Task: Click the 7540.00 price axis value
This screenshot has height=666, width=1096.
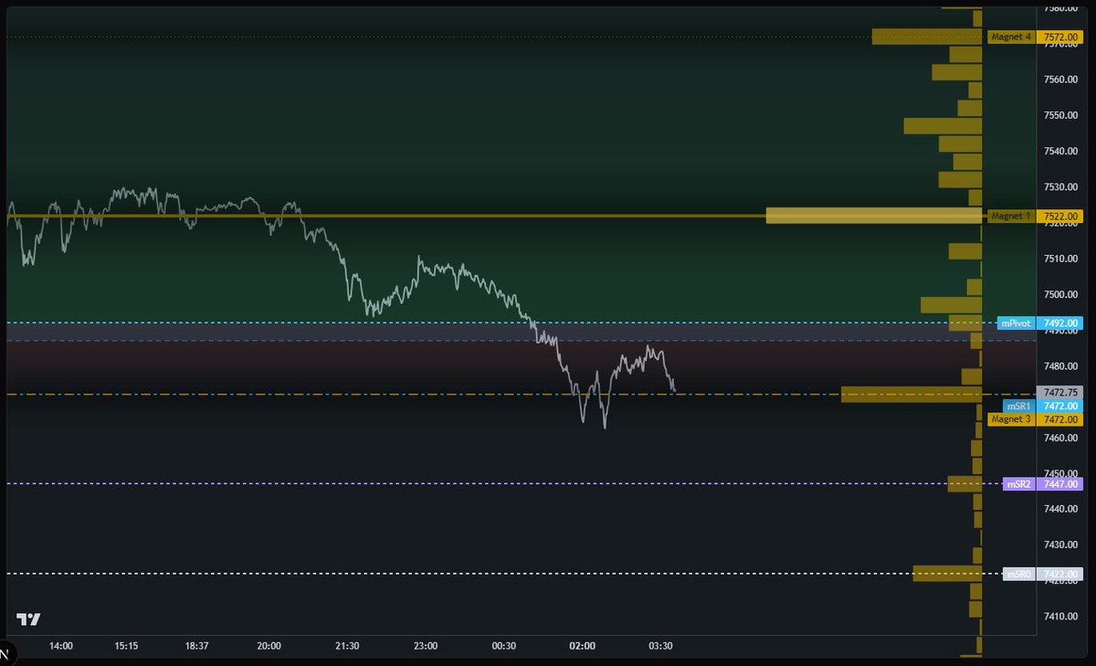Action: (1061, 151)
